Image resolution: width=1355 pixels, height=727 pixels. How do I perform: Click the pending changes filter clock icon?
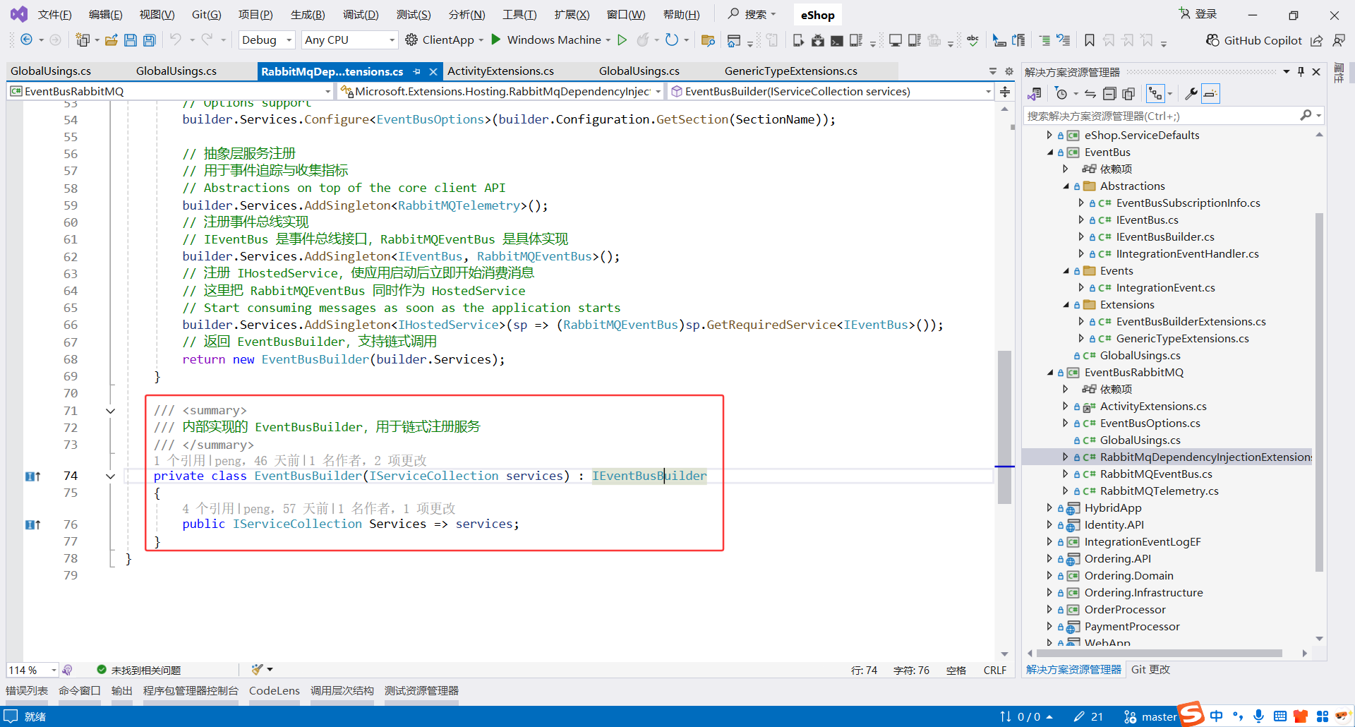(x=1061, y=94)
